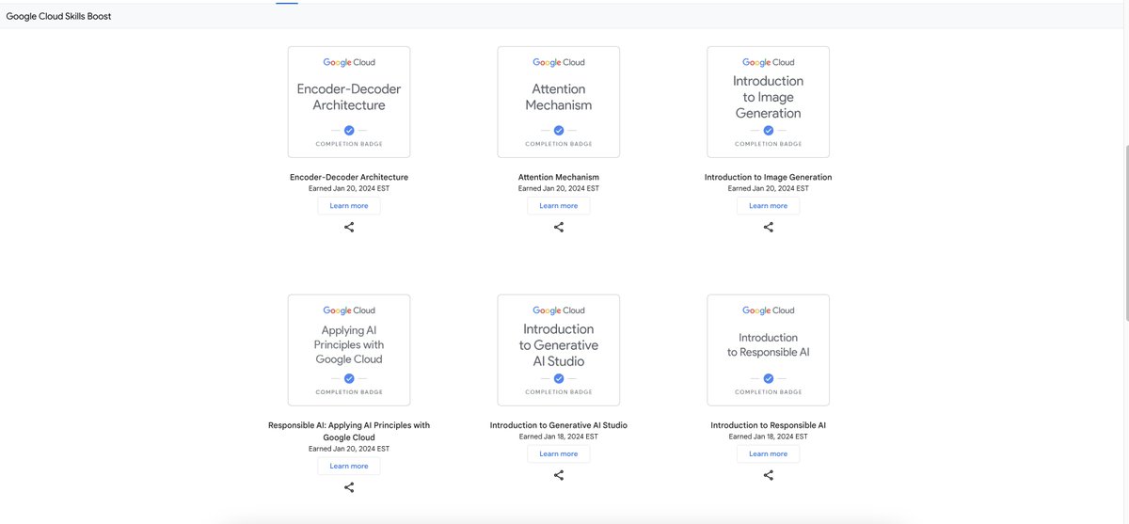
Task: Share the Encoder-Decoder Architecture badge
Action: tap(349, 228)
